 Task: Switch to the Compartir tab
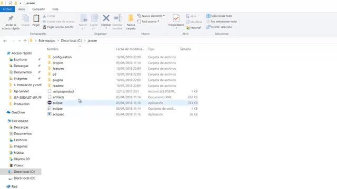(38, 9)
